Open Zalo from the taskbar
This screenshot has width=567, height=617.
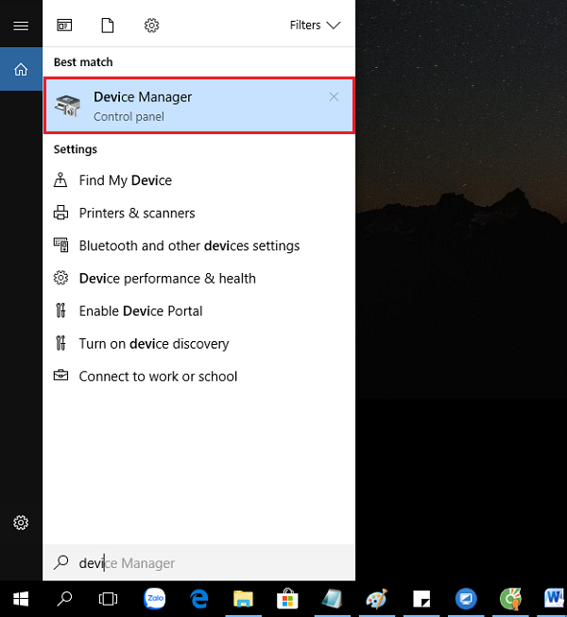coord(154,599)
